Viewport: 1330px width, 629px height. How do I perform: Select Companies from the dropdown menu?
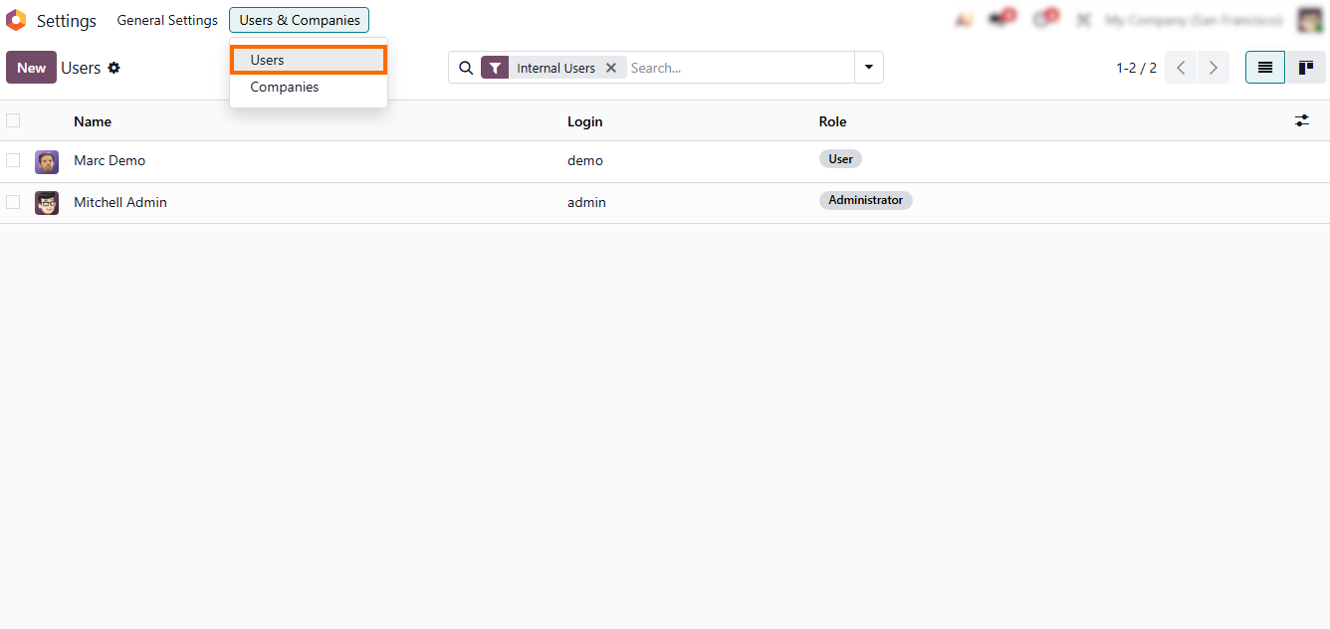[285, 88]
